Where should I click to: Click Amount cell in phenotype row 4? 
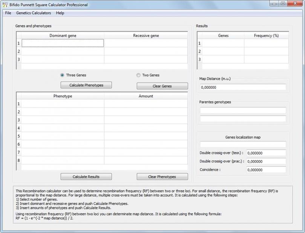146,128
